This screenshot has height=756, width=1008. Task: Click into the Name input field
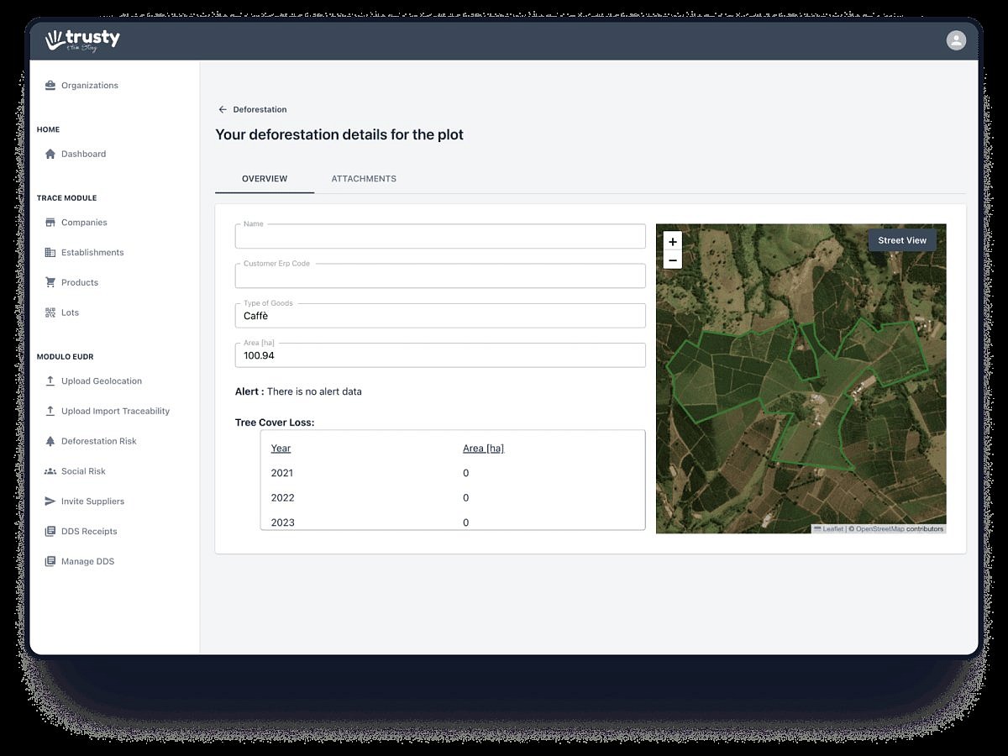tap(440, 238)
